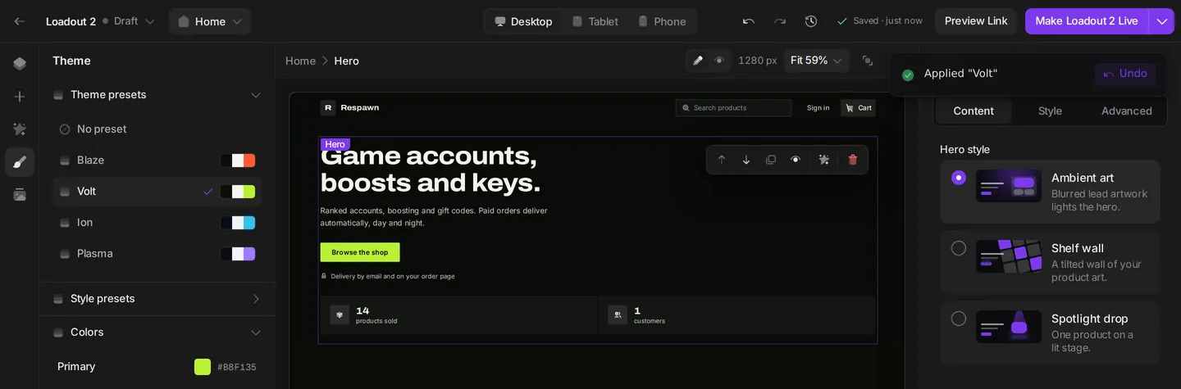Click the Ambient art thumbnail

[1009, 186]
